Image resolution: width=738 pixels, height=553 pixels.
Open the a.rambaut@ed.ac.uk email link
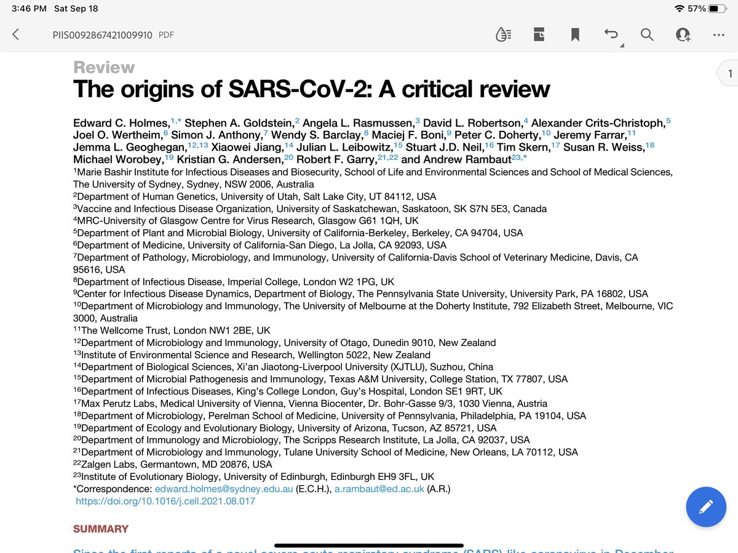[x=379, y=488]
